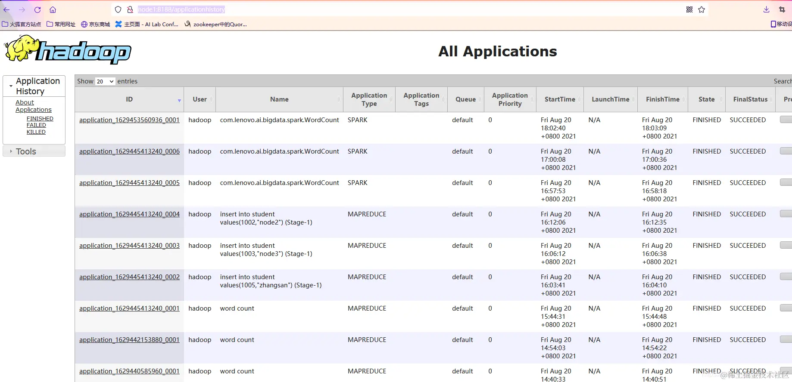Open the About link in sidebar
792x382 pixels.
(x=25, y=102)
